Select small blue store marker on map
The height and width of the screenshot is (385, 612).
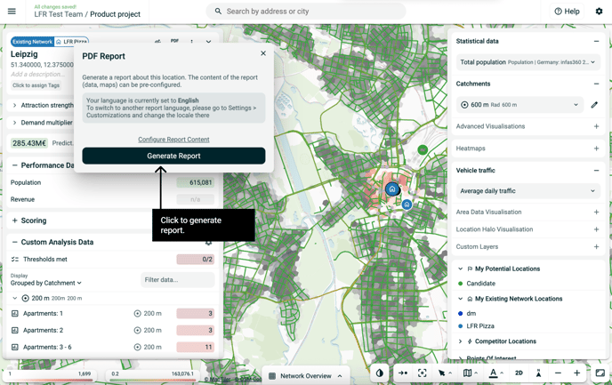tap(407, 205)
